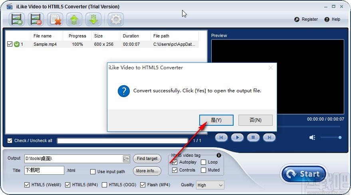Click the Help question mark icon

coord(327,19)
